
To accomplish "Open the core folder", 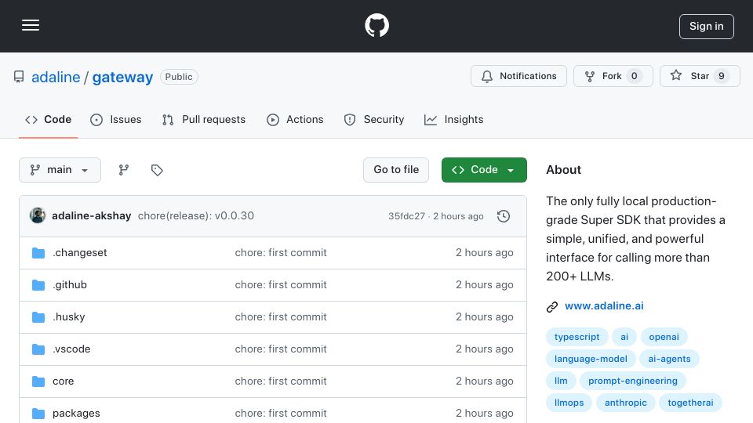I will tap(63, 381).
